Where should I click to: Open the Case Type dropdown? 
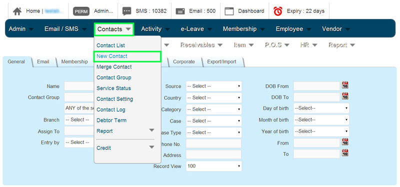214,132
